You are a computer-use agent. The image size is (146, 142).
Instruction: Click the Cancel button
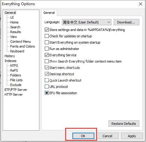coord(107,136)
